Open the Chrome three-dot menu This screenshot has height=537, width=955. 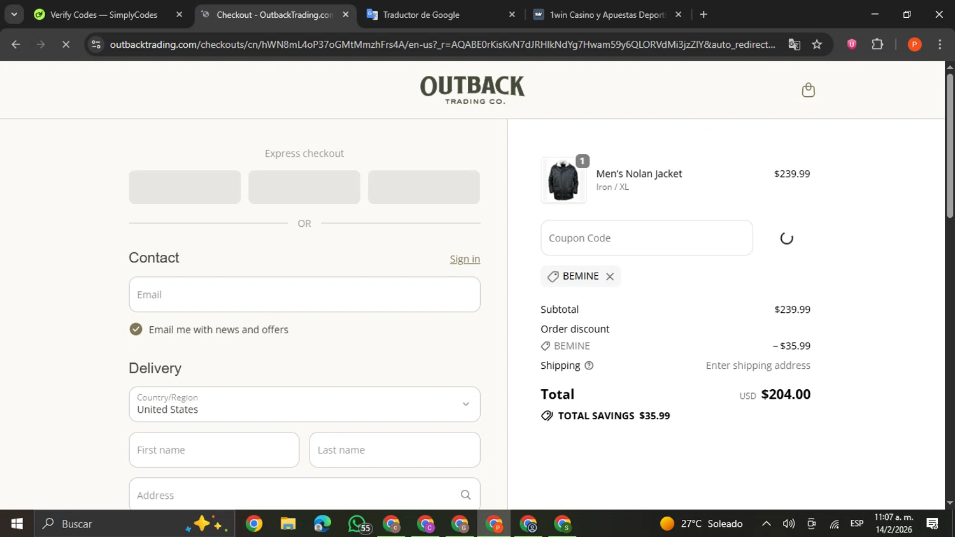tap(940, 45)
